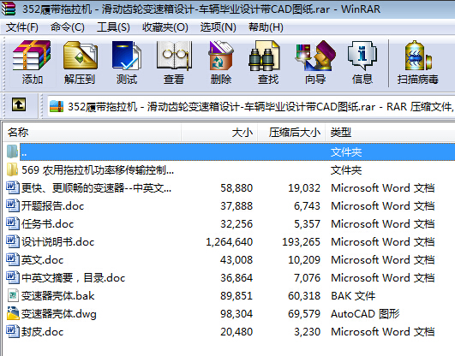Click the Word icon of 设计说明书.doc
The width and height of the screenshot is (455, 356).
(x=13, y=241)
